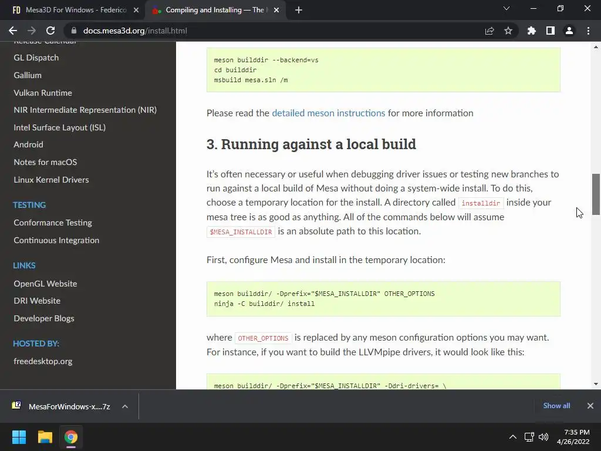The height and width of the screenshot is (451, 601).
Task: Open volume control tray icon
Action: tap(543, 437)
